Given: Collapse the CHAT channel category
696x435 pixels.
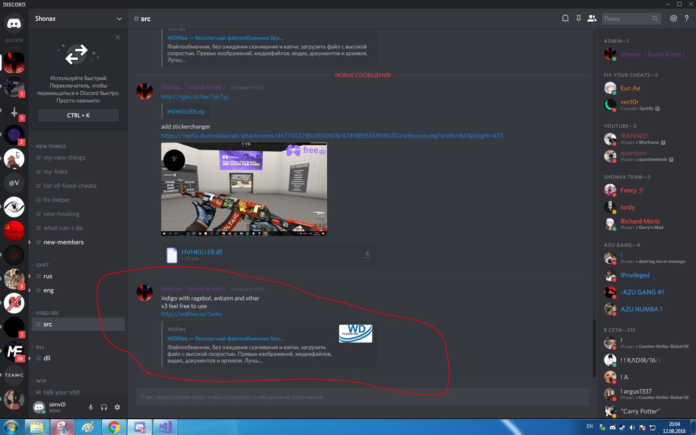Looking at the screenshot, I should [42, 265].
